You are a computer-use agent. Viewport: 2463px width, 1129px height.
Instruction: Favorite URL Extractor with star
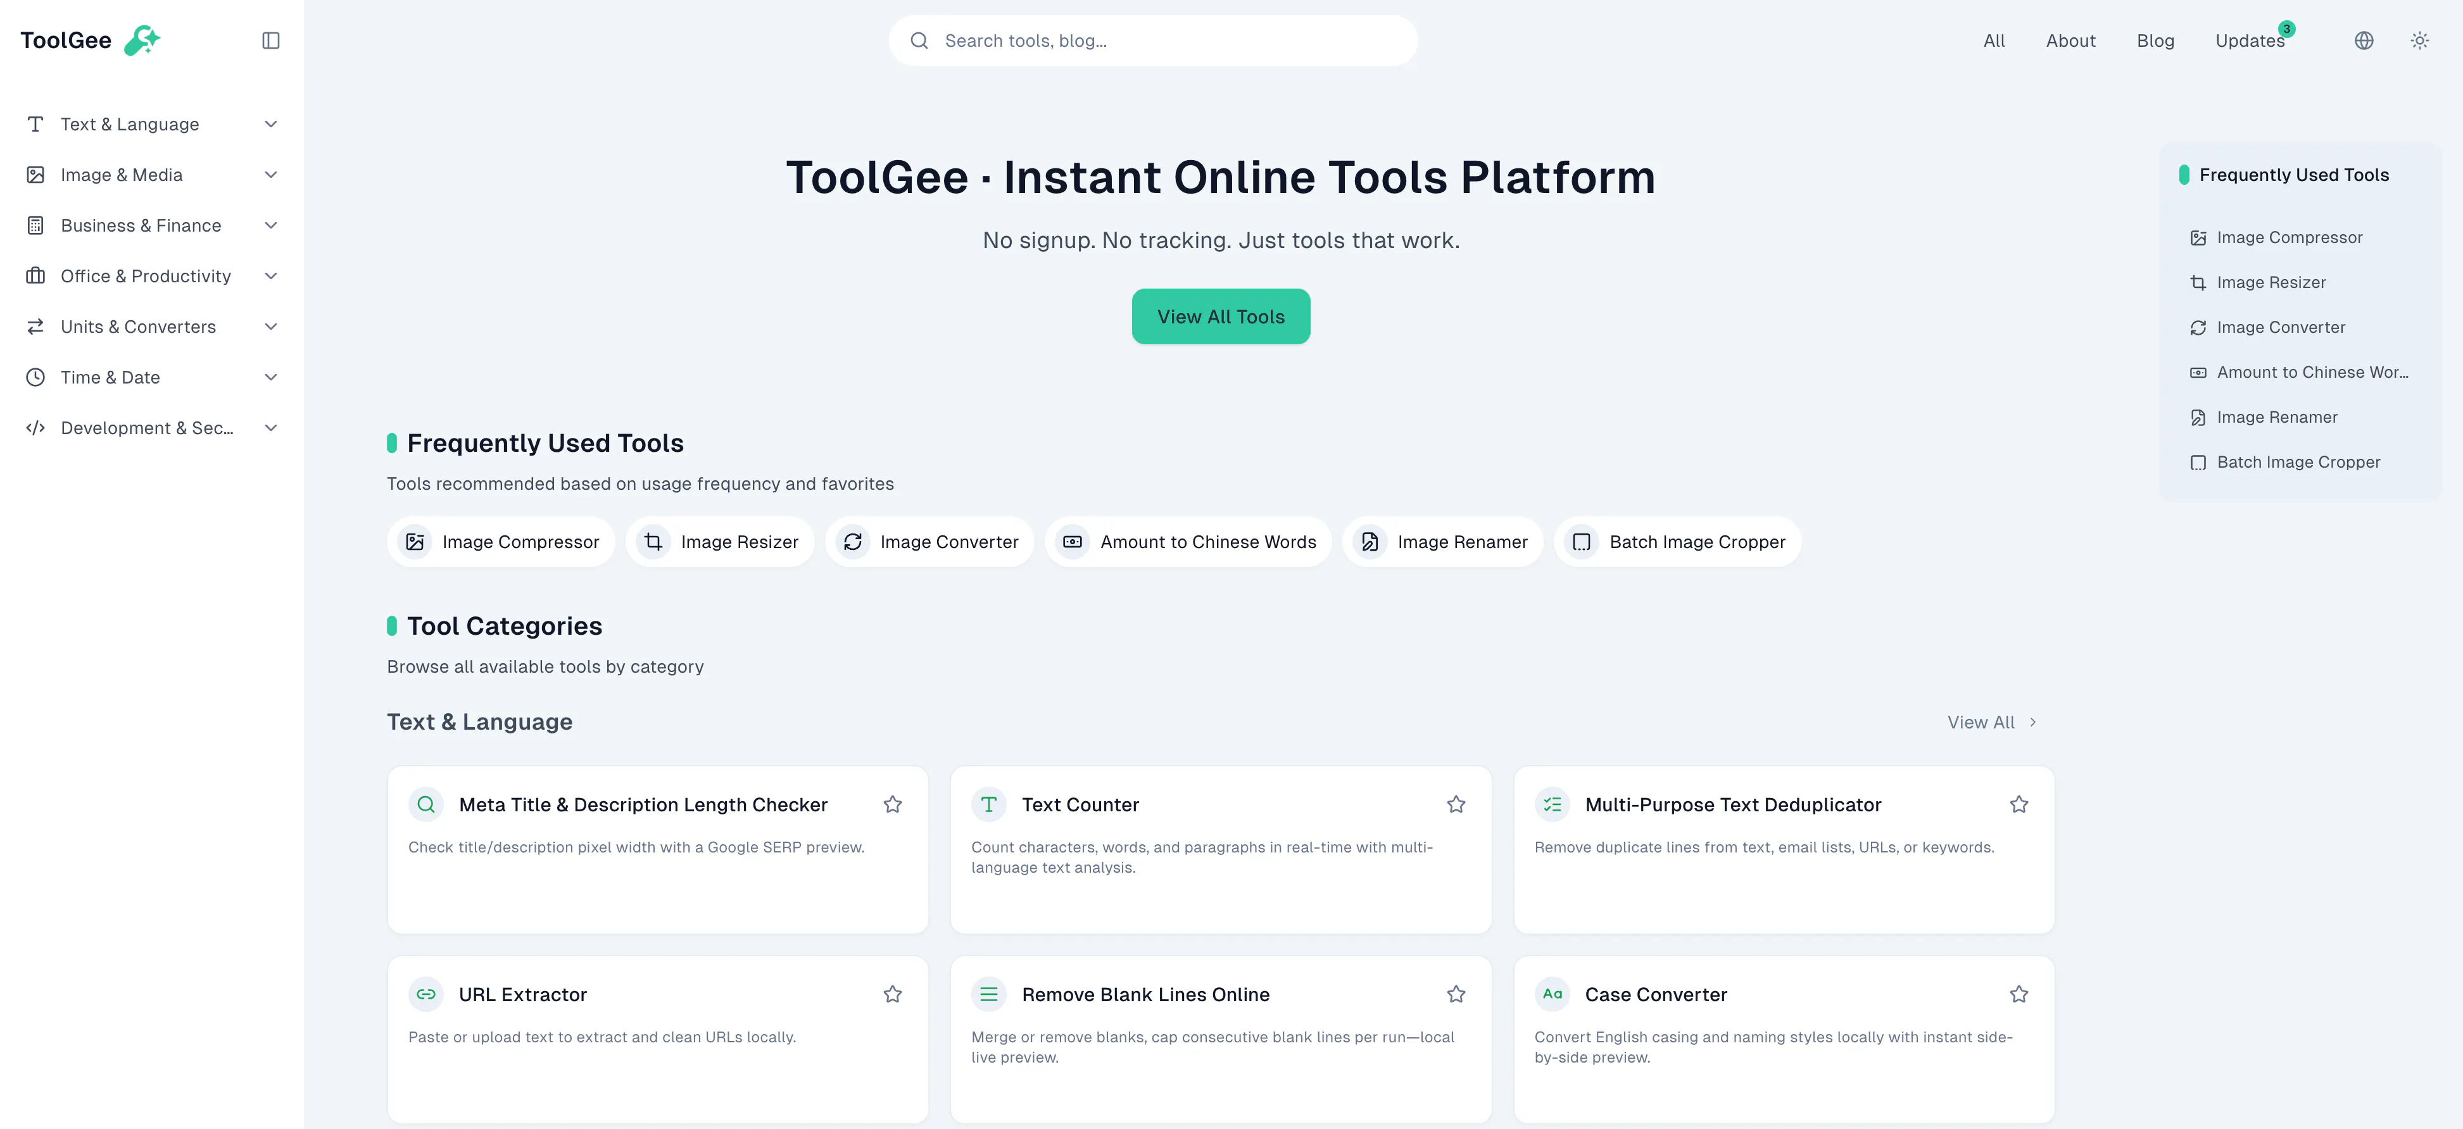[x=892, y=994]
